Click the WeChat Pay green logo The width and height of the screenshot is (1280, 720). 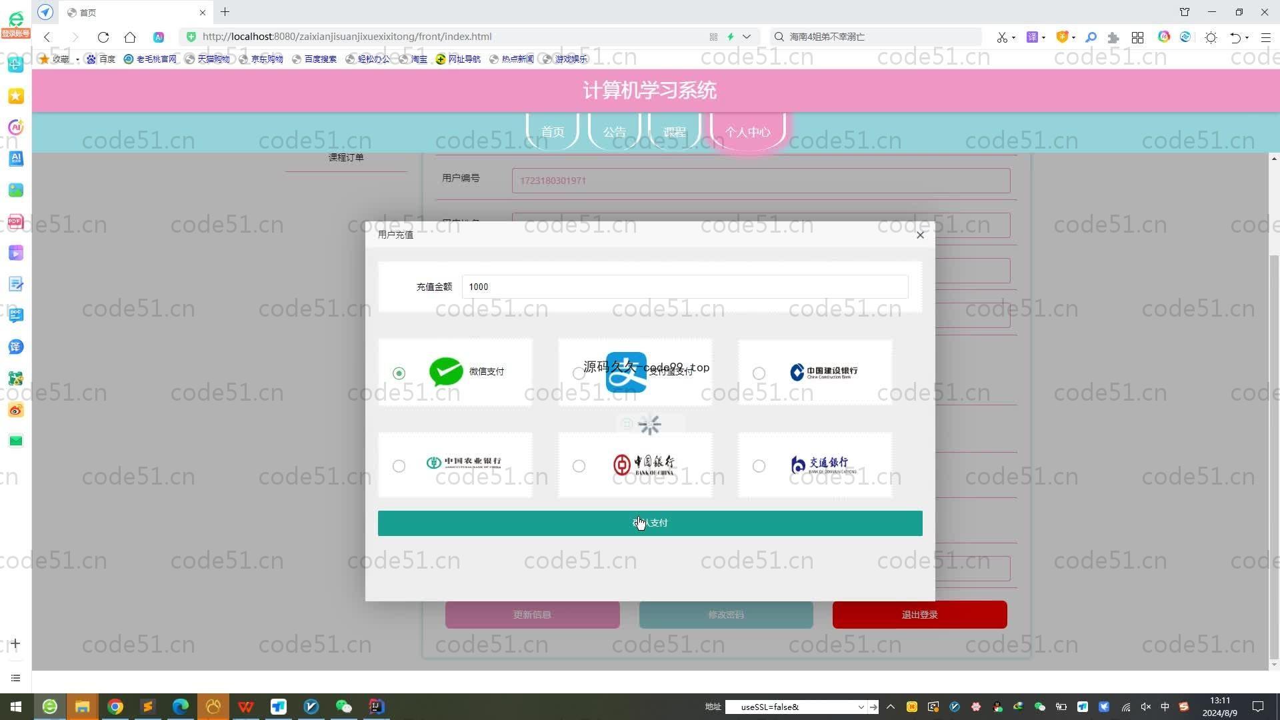pyautogui.click(x=446, y=371)
